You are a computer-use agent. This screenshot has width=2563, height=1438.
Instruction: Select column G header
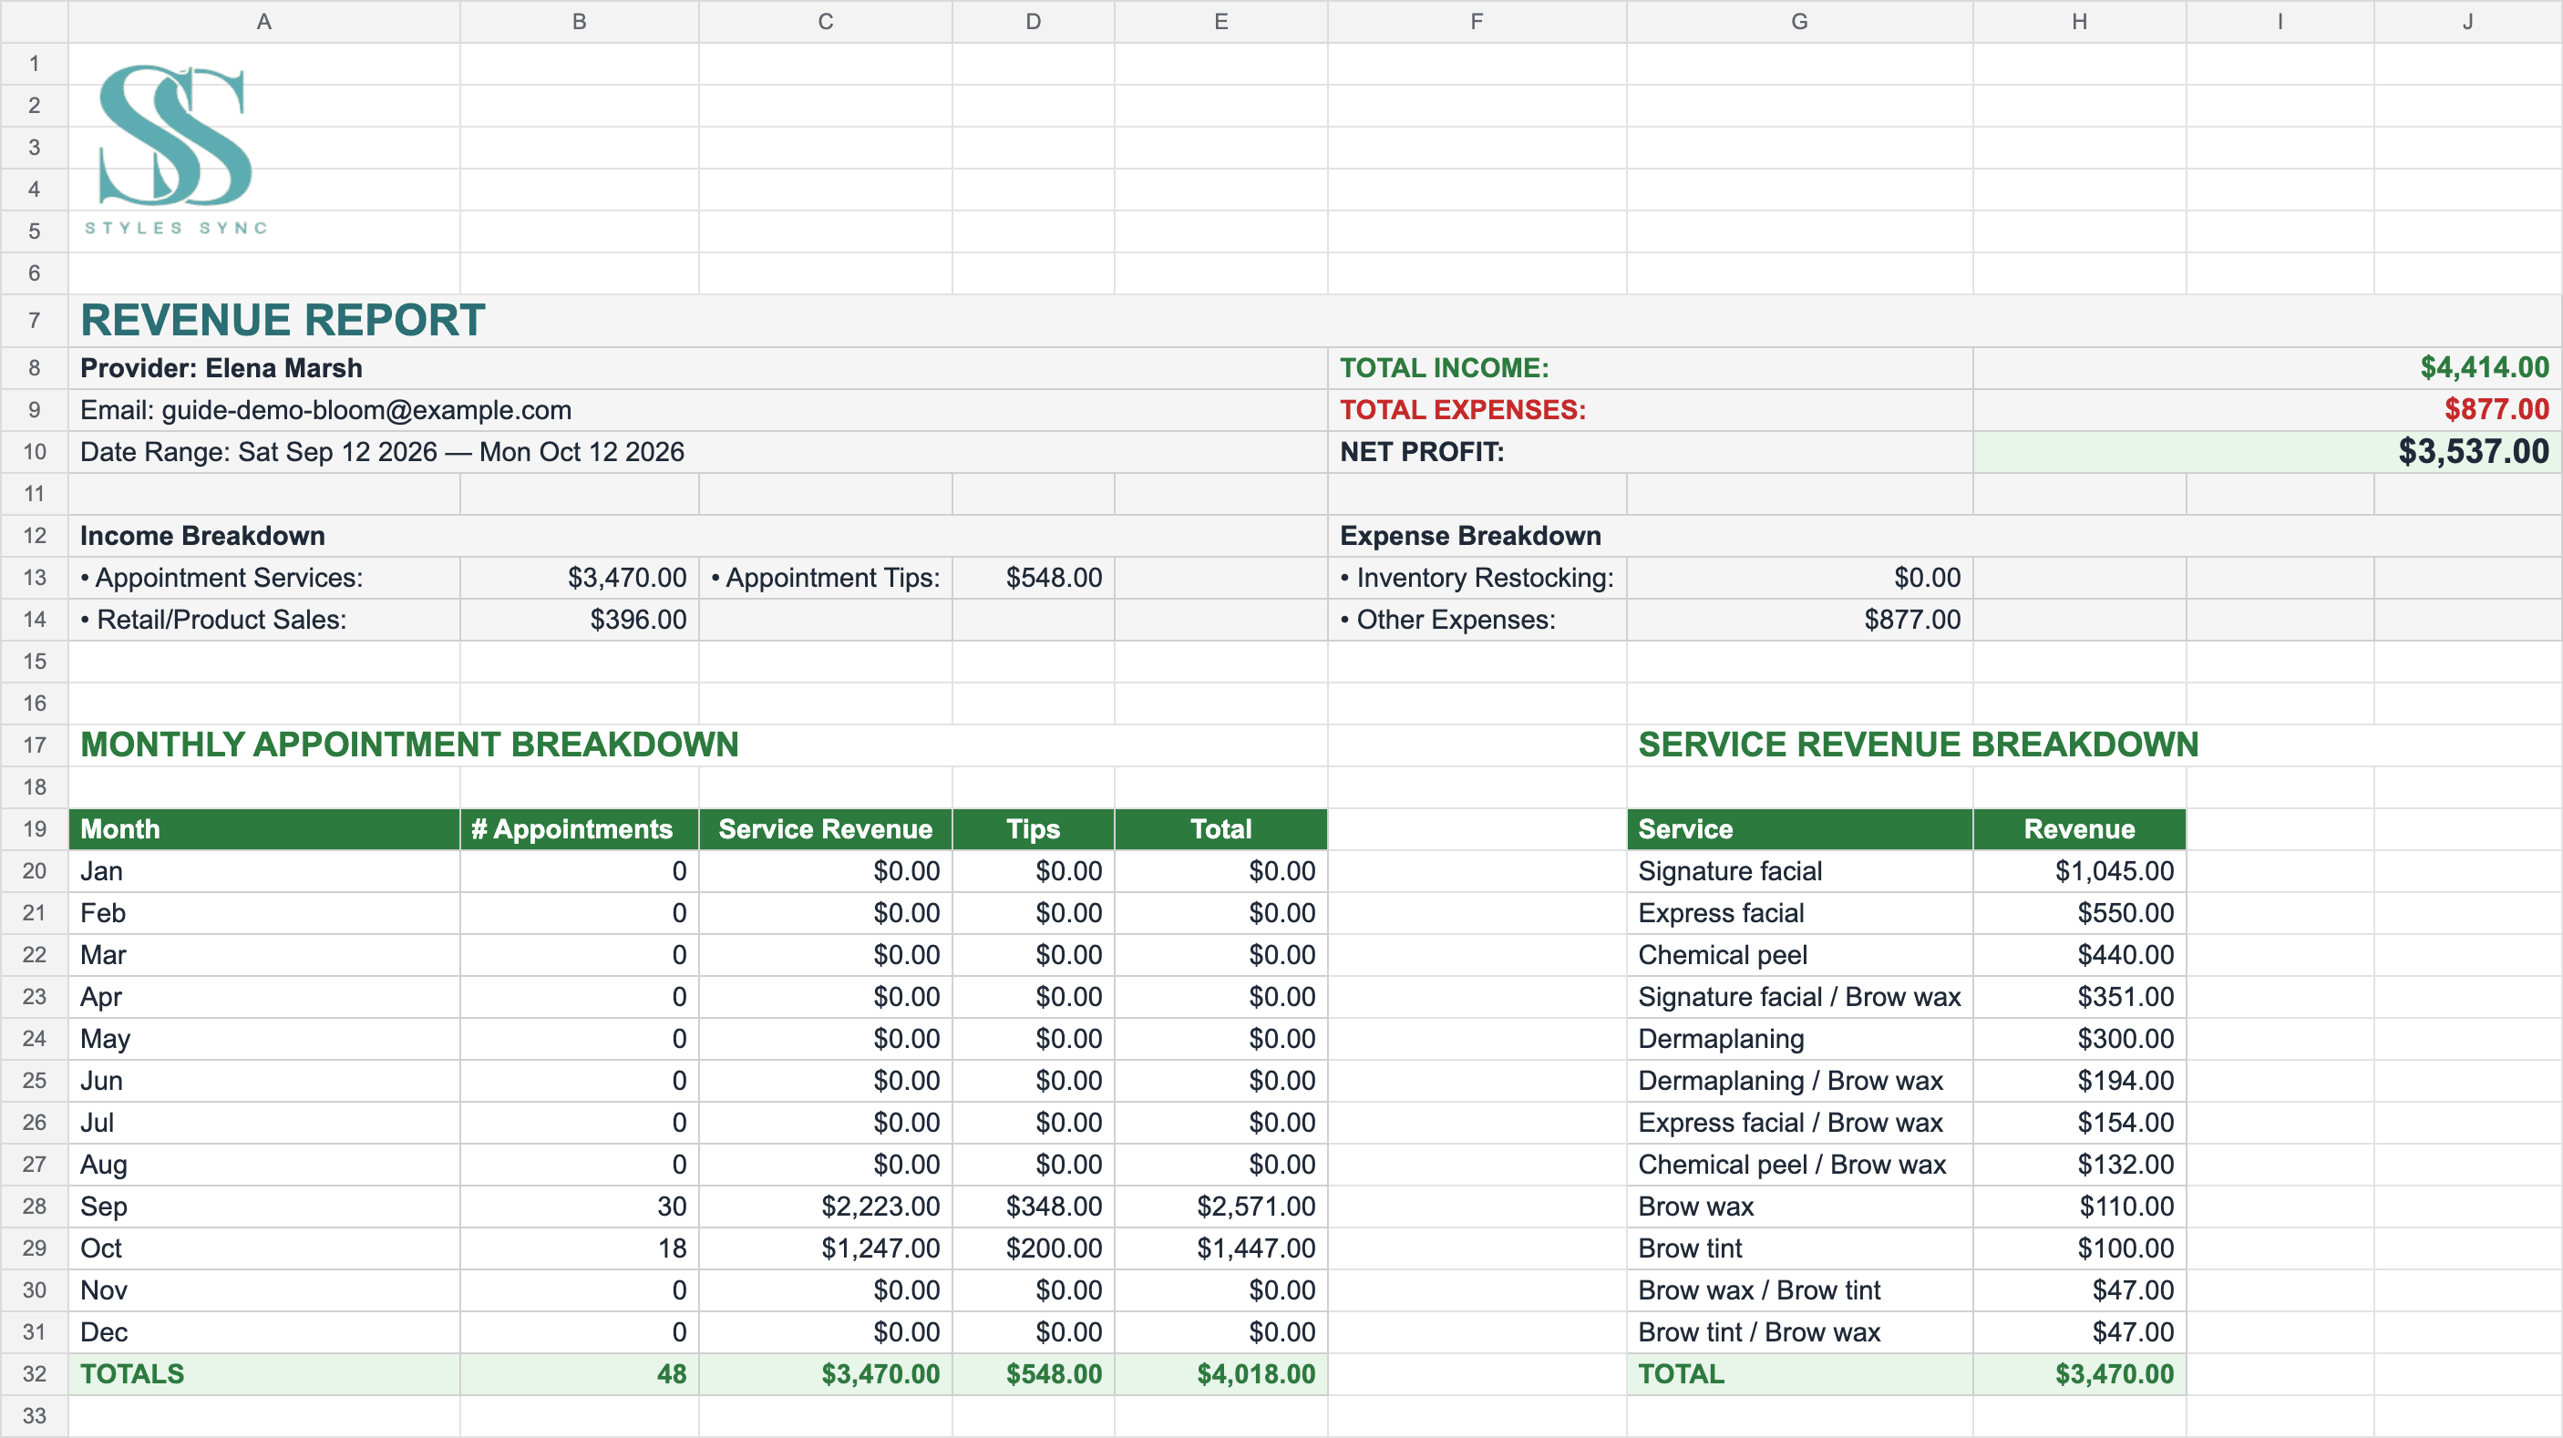point(1799,21)
